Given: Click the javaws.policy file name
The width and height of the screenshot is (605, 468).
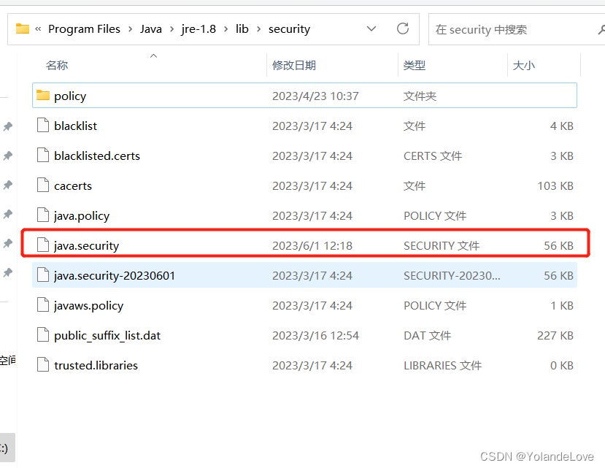Looking at the screenshot, I should pyautogui.click(x=88, y=306).
